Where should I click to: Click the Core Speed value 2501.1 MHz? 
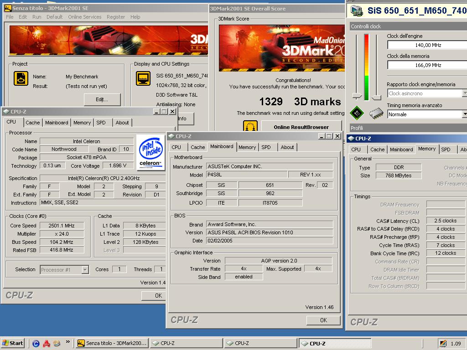(x=62, y=226)
